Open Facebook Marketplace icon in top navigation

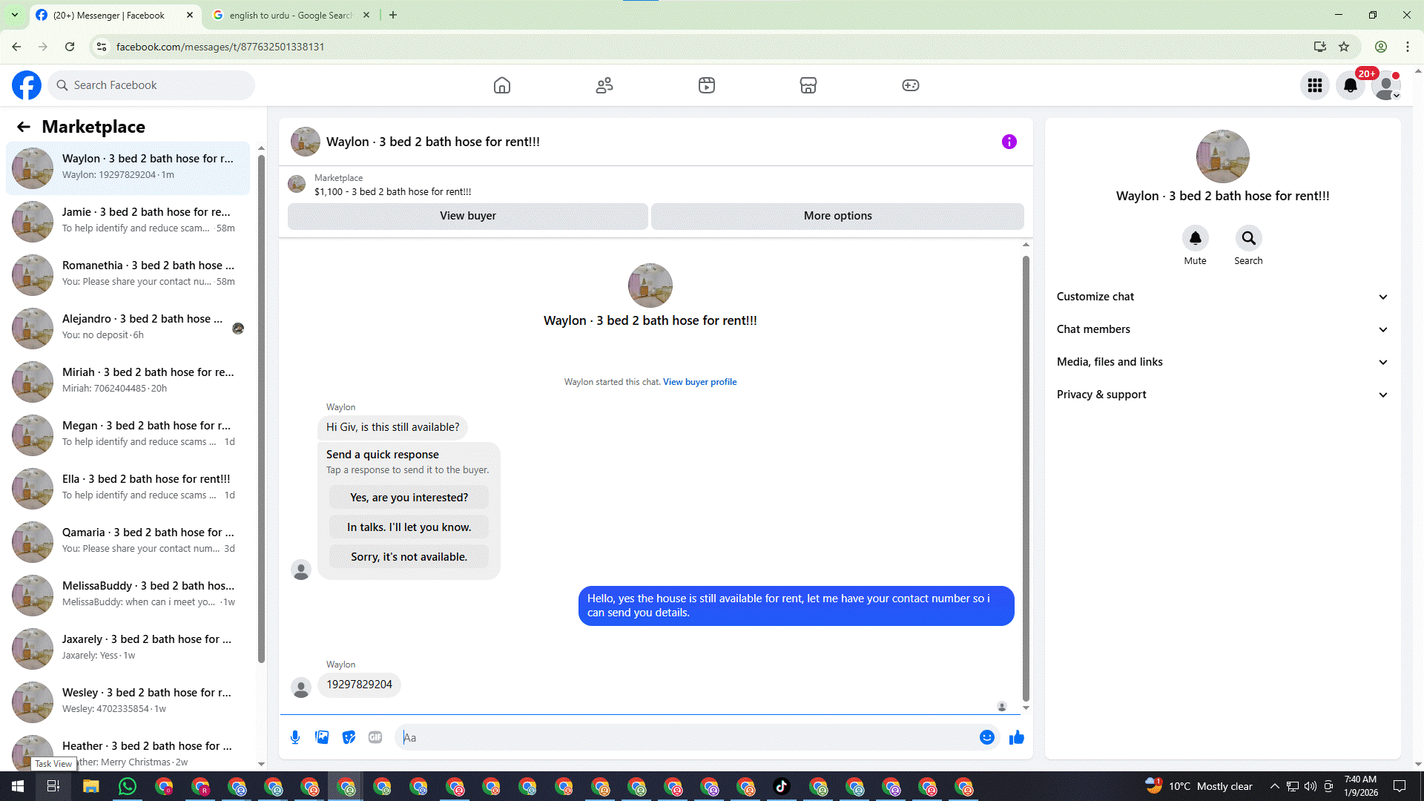click(808, 85)
